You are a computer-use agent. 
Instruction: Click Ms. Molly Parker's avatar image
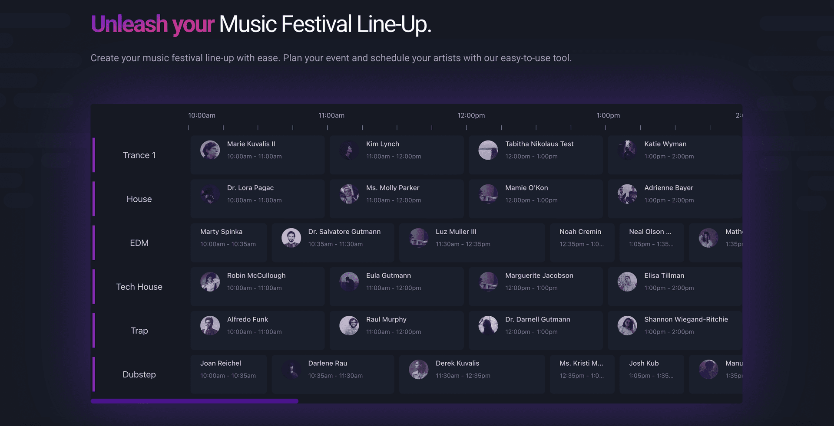coord(349,193)
